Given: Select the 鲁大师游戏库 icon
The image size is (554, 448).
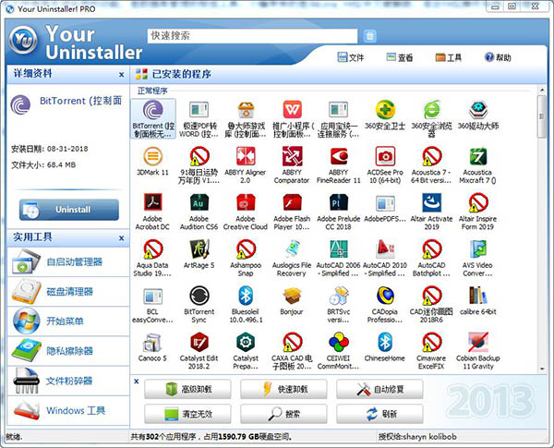Looking at the screenshot, I should point(246,110).
